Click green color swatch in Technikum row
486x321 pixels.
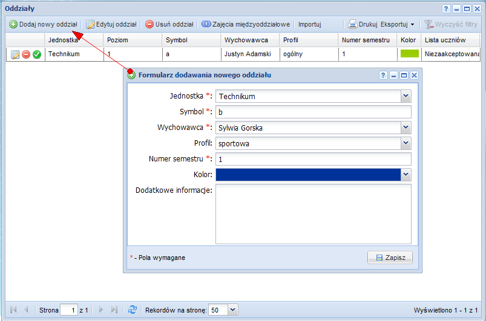coord(410,54)
